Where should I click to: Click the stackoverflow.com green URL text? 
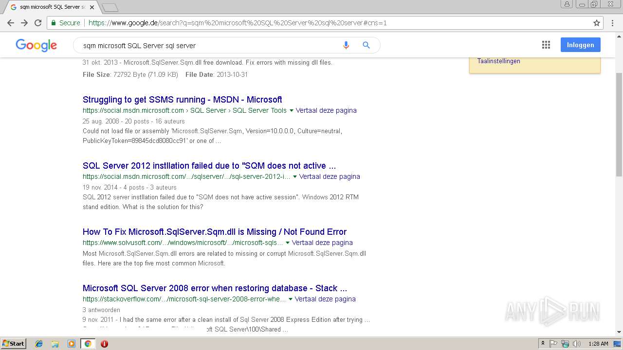point(184,299)
